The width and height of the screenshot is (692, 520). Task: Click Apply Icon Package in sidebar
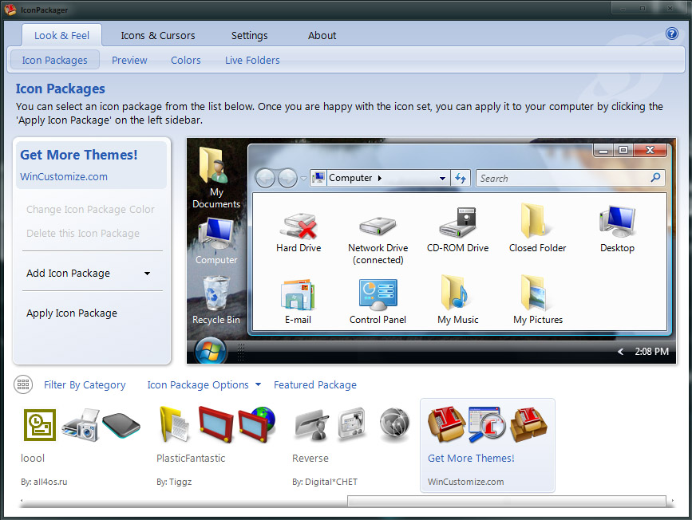72,313
